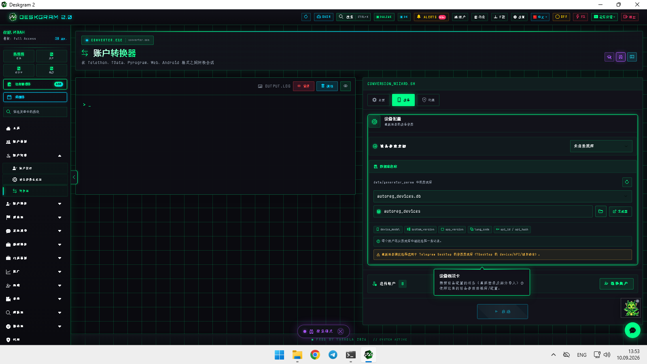Toggle the FX effects button
Viewport: 647px width, 364px height.
pos(581,17)
